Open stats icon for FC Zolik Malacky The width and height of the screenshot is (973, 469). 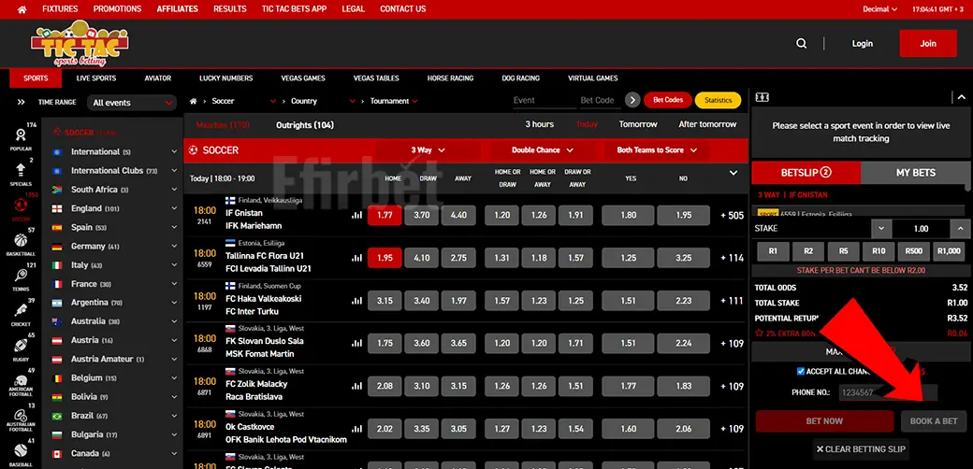[356, 386]
